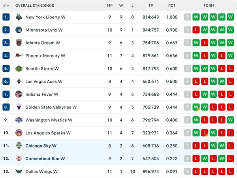The width and height of the screenshot is (237, 178).
Task: Click next-match question mark for Atlanta Dream
Action: tap(187, 43)
